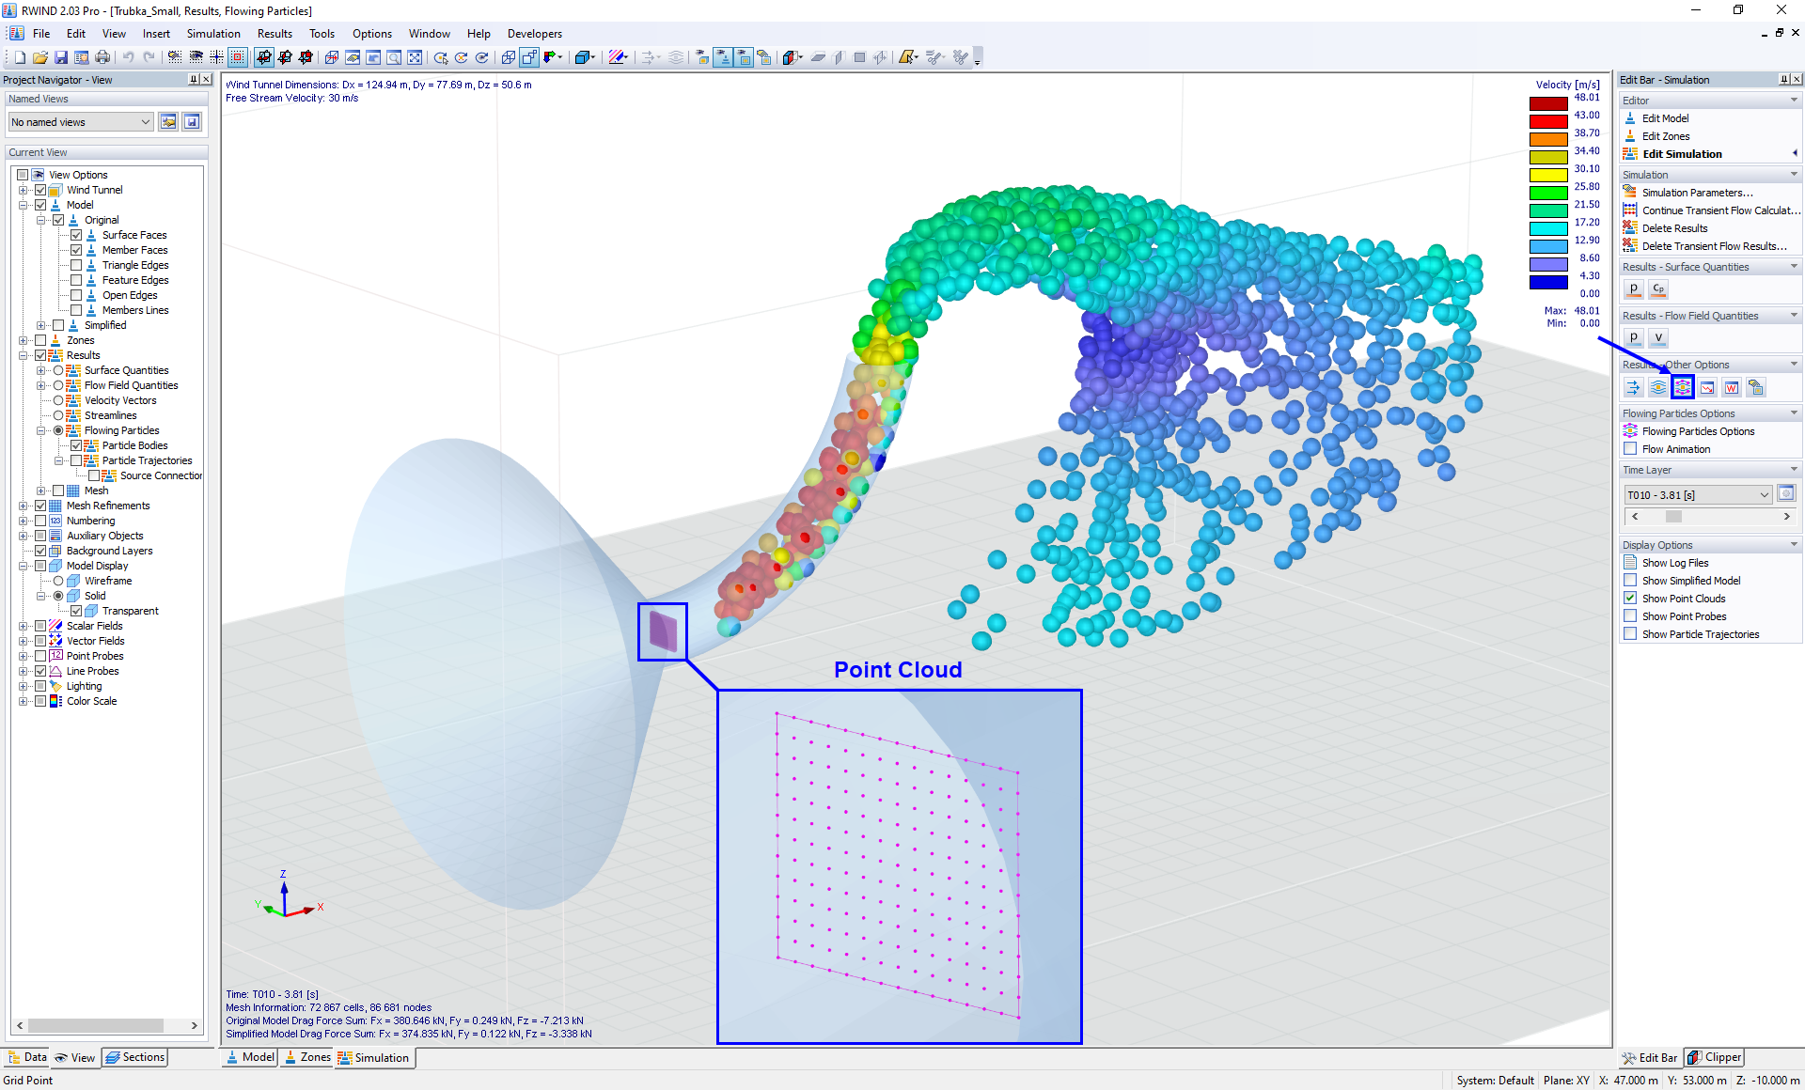Open the time layer settings icon
The width and height of the screenshot is (1805, 1090).
pos(1786,494)
